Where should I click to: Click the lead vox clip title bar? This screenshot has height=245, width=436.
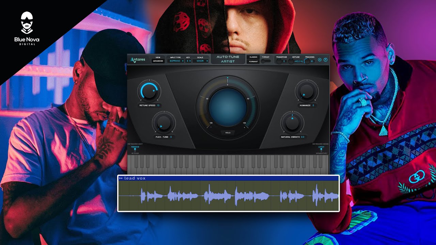228,178
